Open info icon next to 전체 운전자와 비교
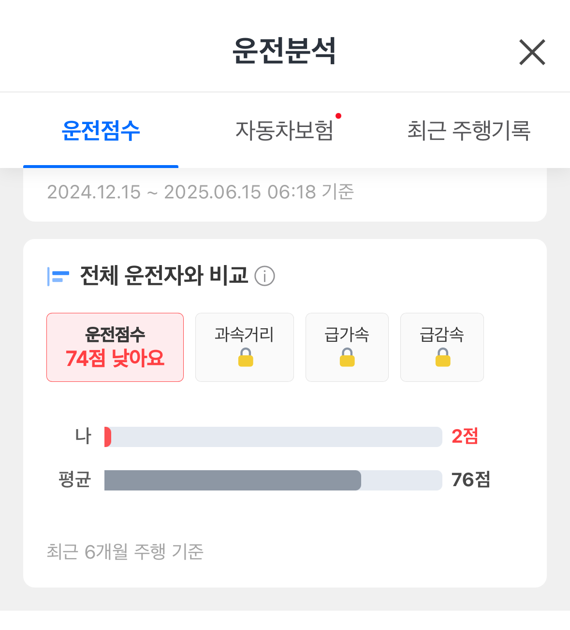This screenshot has width=570, height=630. (264, 276)
